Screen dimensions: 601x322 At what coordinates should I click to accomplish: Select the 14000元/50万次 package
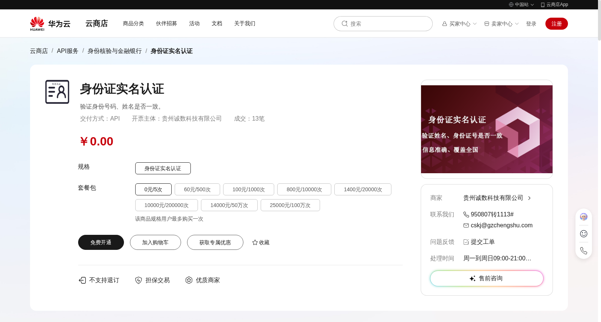[229, 205]
